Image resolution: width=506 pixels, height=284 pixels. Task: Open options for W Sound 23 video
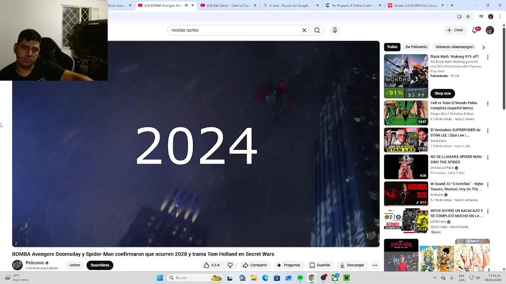[488, 184]
